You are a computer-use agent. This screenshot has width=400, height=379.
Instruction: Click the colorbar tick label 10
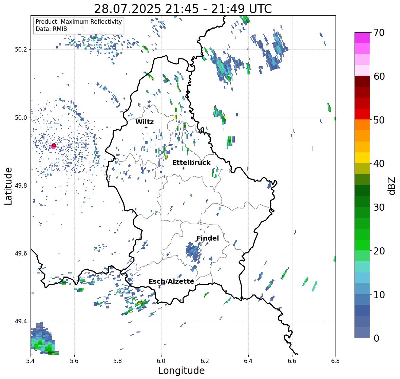tap(379, 295)
